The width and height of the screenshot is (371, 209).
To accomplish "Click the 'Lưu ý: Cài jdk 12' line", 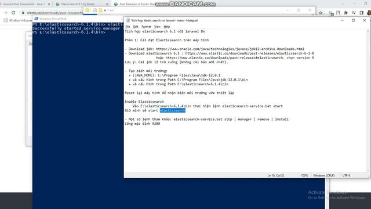I will tap(176, 62).
